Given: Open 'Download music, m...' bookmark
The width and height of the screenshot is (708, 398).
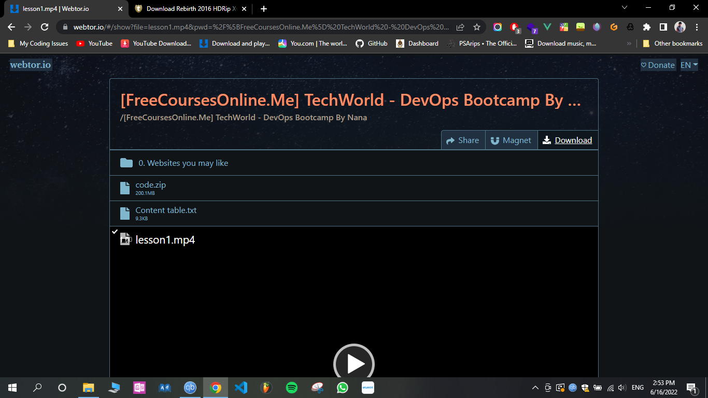Looking at the screenshot, I should coord(561,44).
